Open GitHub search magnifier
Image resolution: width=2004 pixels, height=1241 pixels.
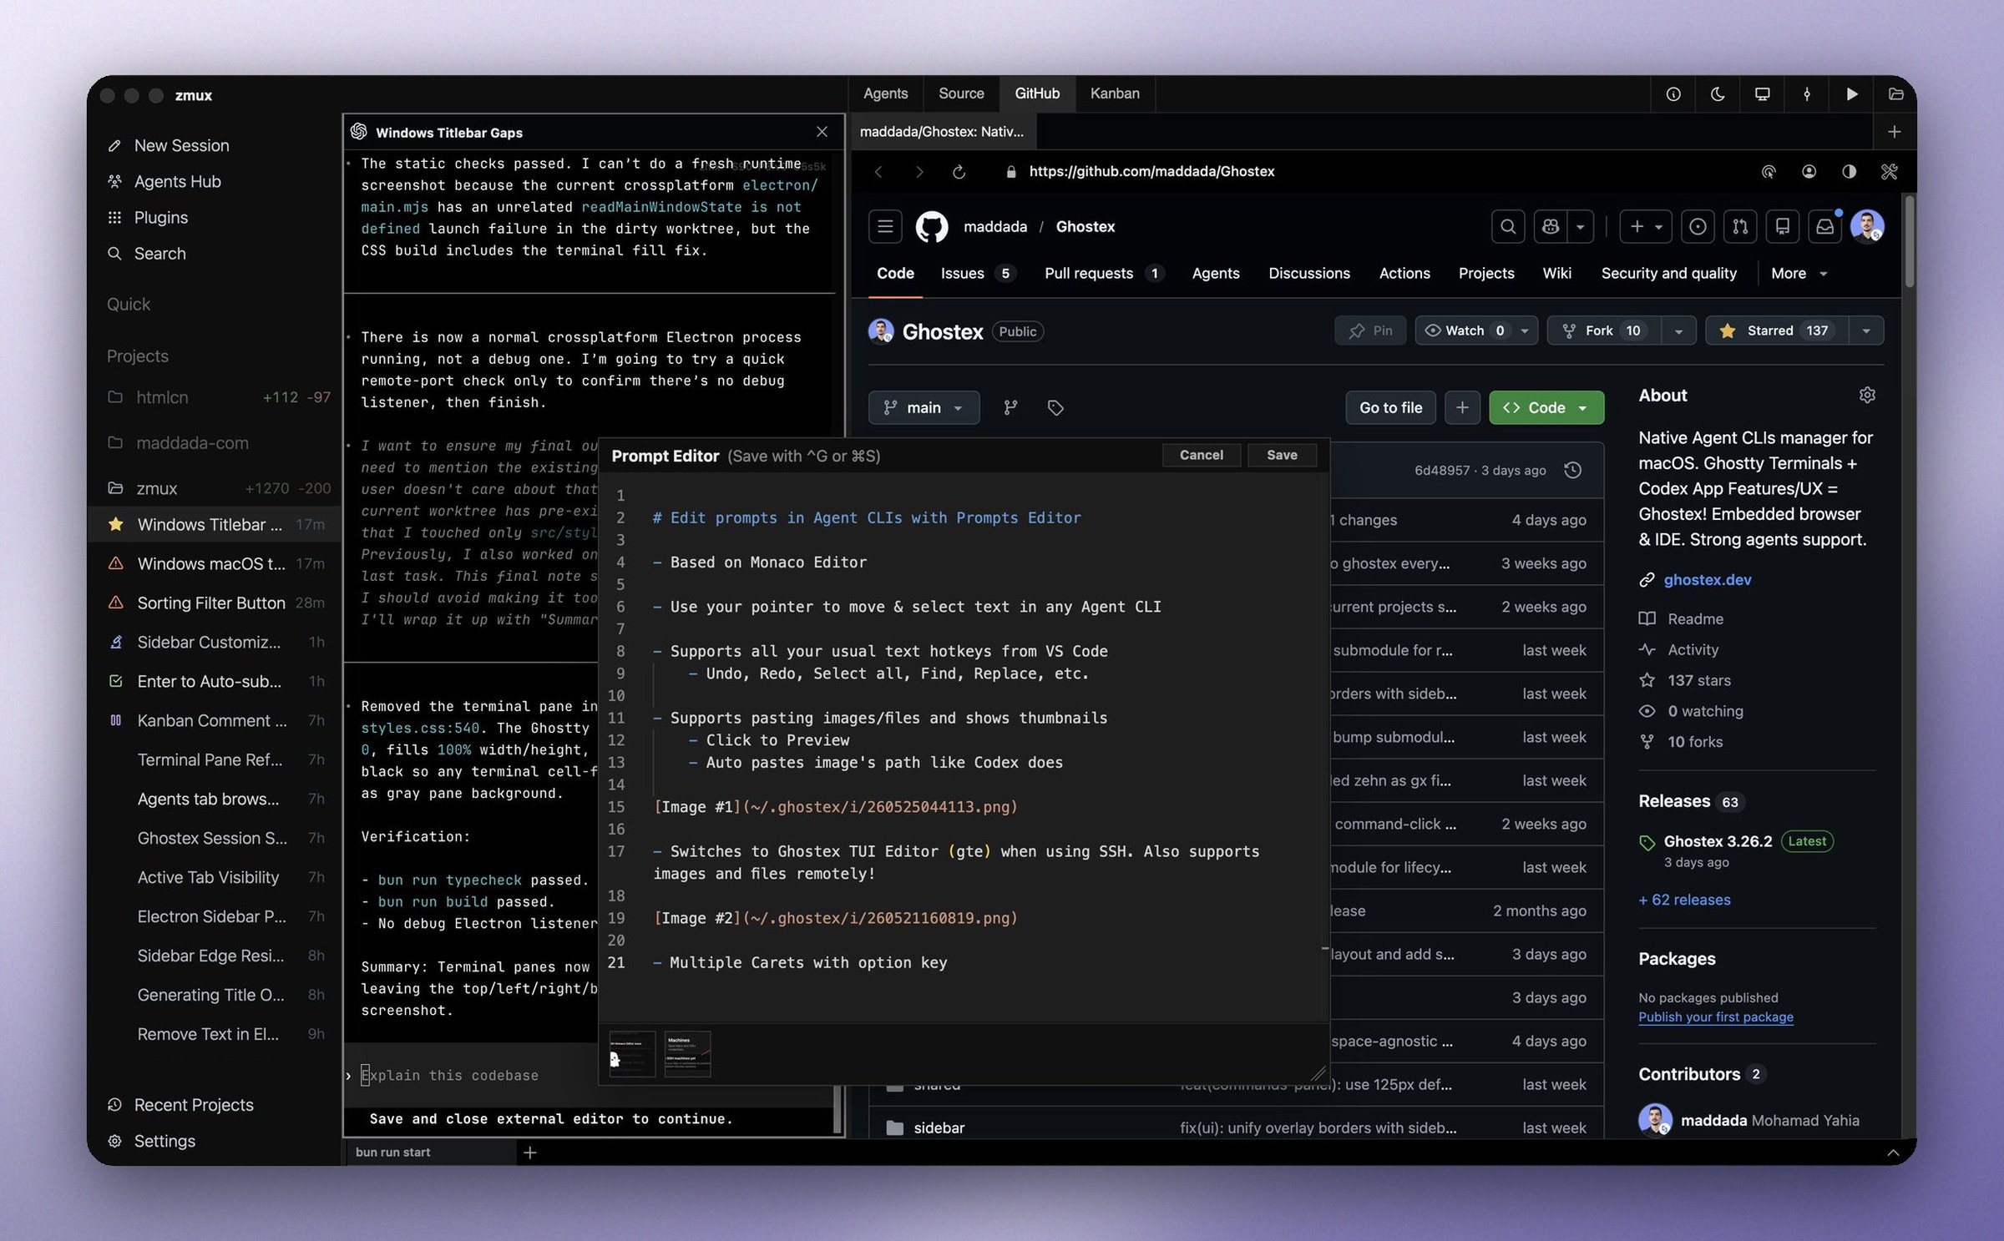pos(1508,226)
